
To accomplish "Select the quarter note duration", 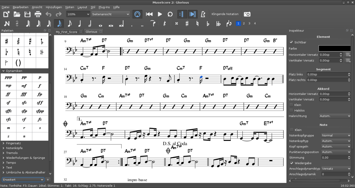I will pyautogui.click(x=80, y=23).
